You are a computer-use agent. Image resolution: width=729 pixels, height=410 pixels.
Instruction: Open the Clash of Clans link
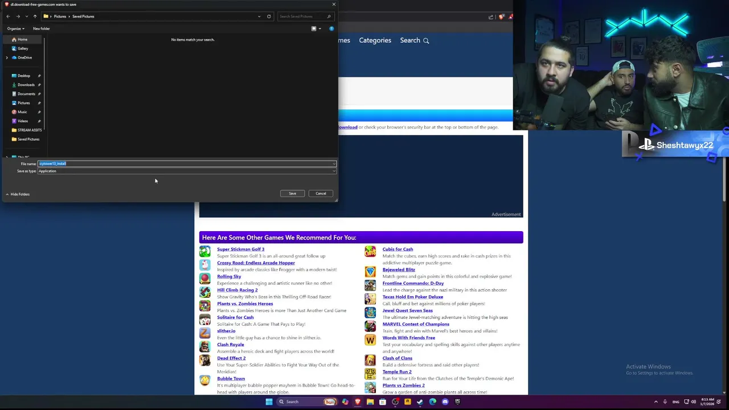pyautogui.click(x=397, y=359)
